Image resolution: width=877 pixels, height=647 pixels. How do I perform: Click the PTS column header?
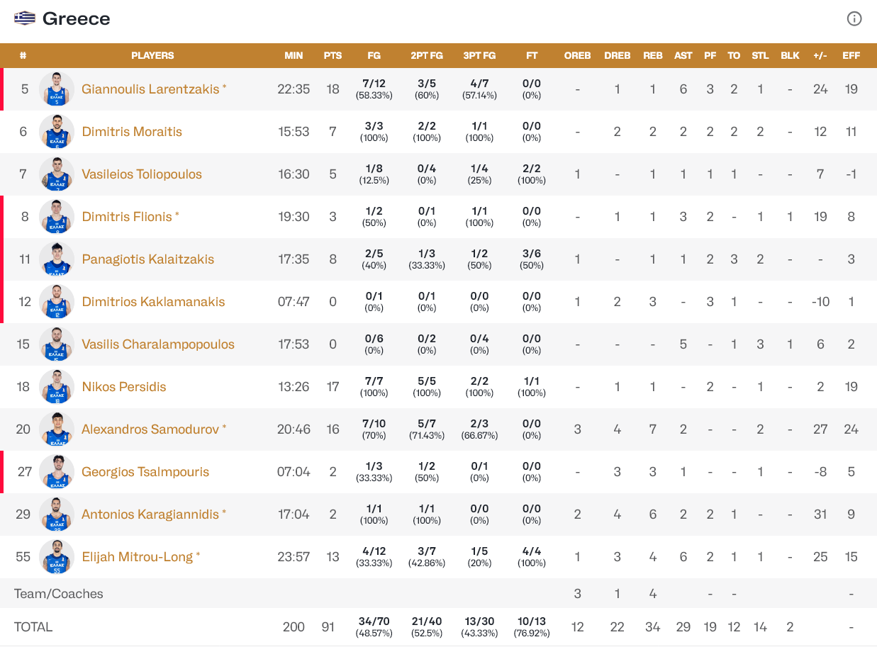333,55
